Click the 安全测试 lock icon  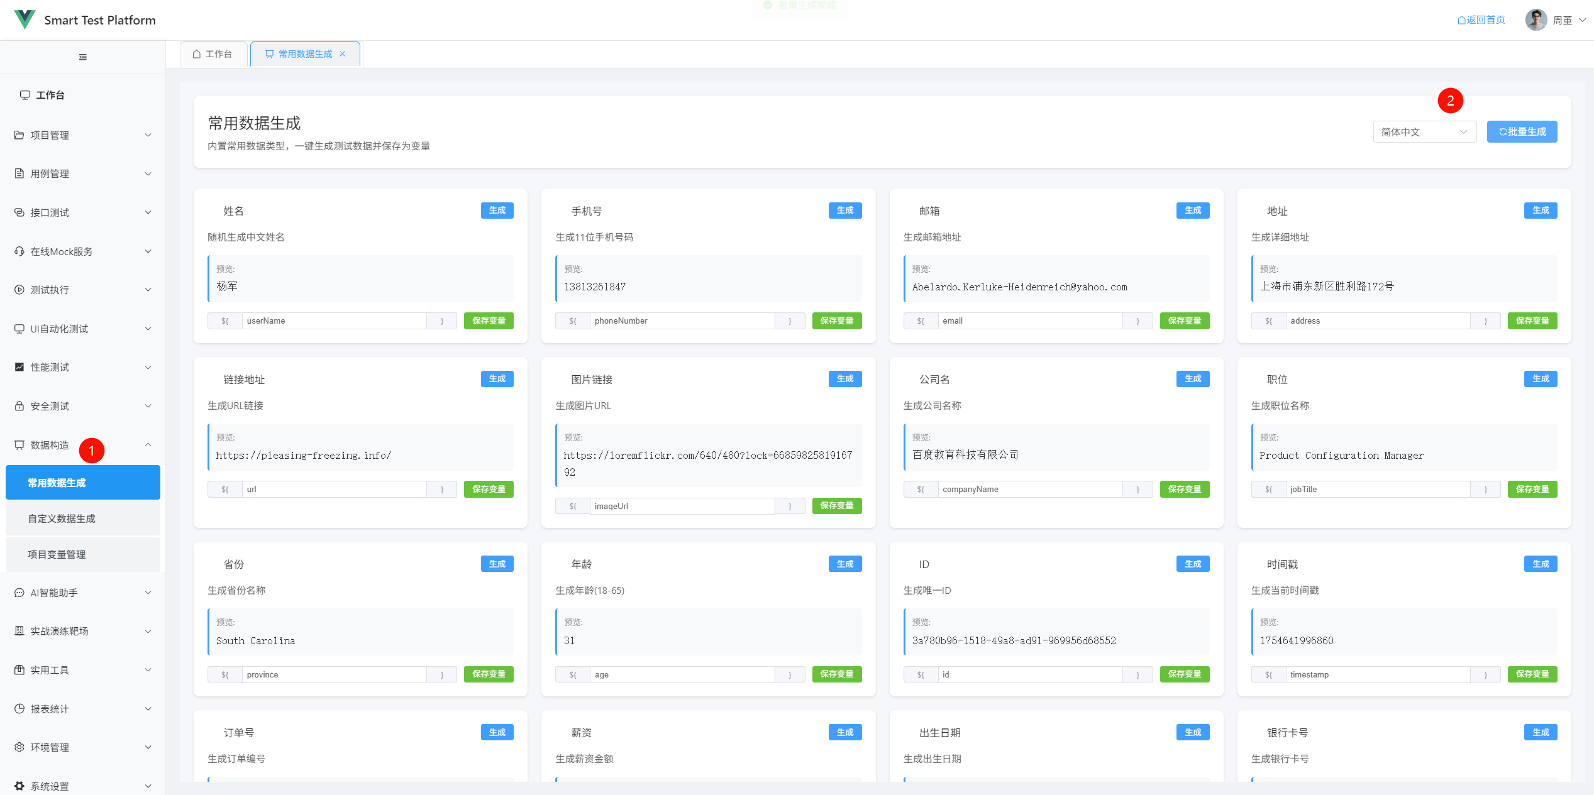coord(19,406)
